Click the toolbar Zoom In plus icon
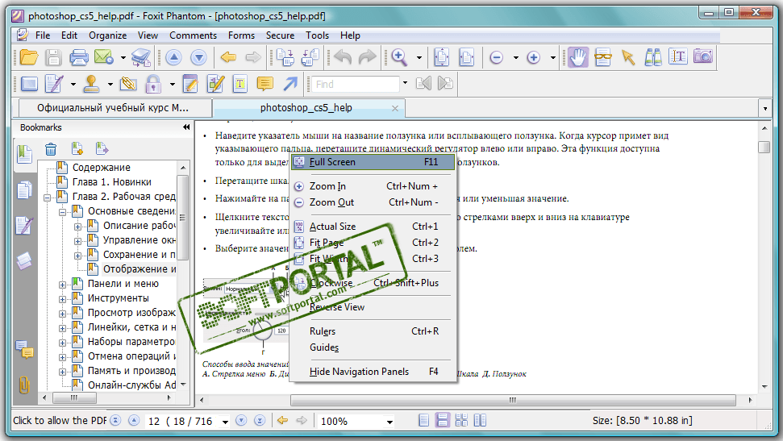 (x=533, y=57)
